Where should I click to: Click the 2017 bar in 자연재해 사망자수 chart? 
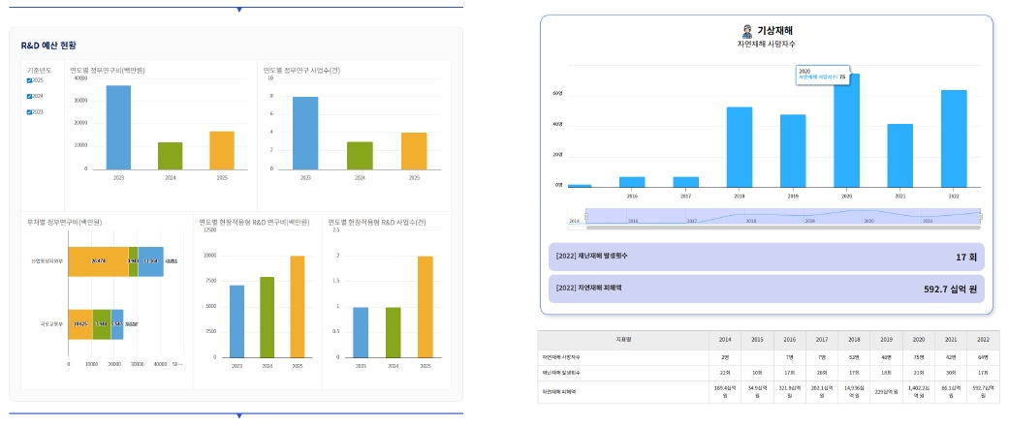686,182
